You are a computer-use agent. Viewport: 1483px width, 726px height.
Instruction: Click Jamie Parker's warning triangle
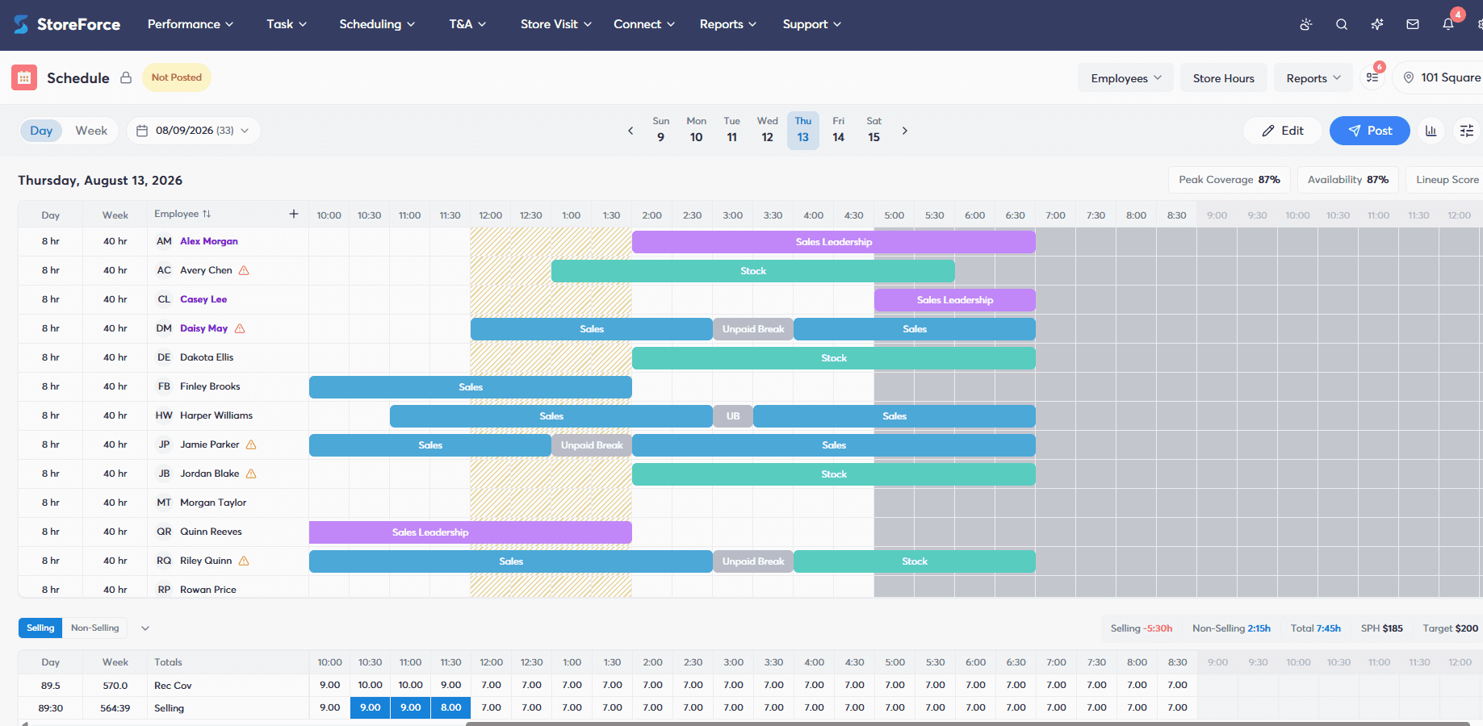point(251,444)
